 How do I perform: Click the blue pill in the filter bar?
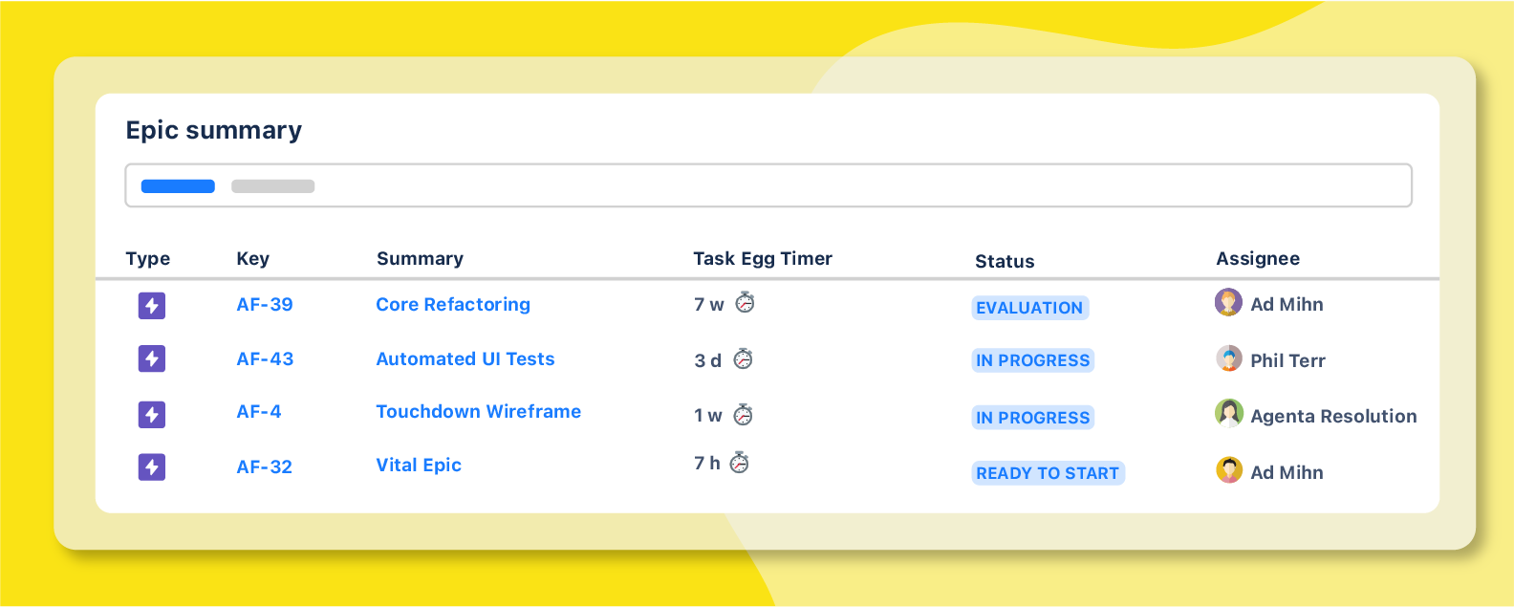(178, 186)
